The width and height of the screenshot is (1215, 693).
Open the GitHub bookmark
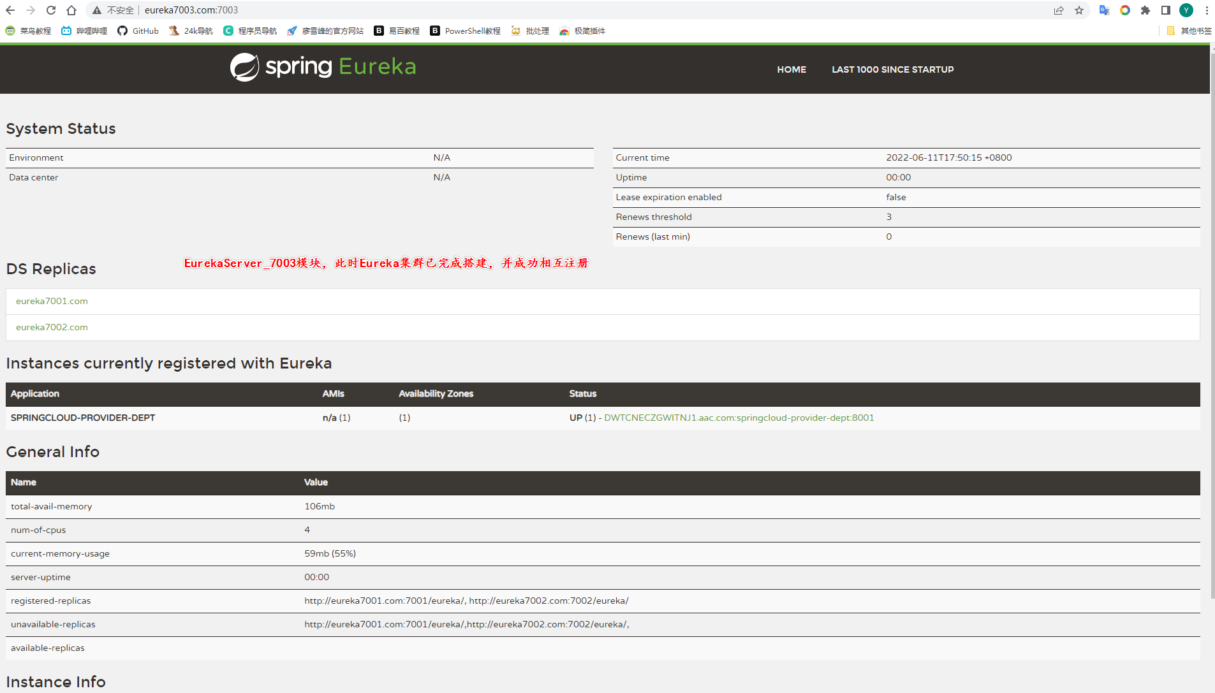tap(138, 31)
